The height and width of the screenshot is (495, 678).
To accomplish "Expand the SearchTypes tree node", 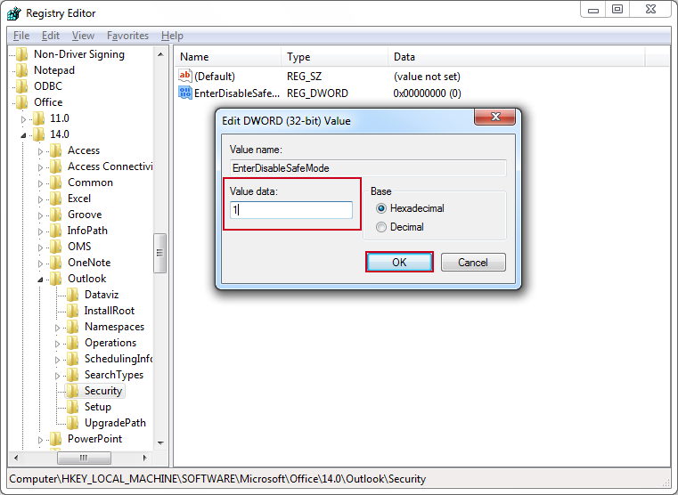I will (x=58, y=376).
